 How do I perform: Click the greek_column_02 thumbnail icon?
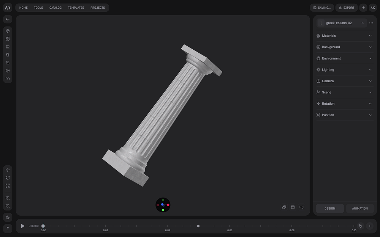click(x=321, y=23)
